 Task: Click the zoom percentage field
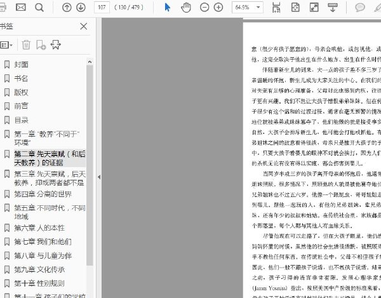243,7
